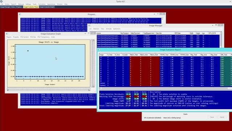Click the GPU Acceleration status text

point(153,118)
